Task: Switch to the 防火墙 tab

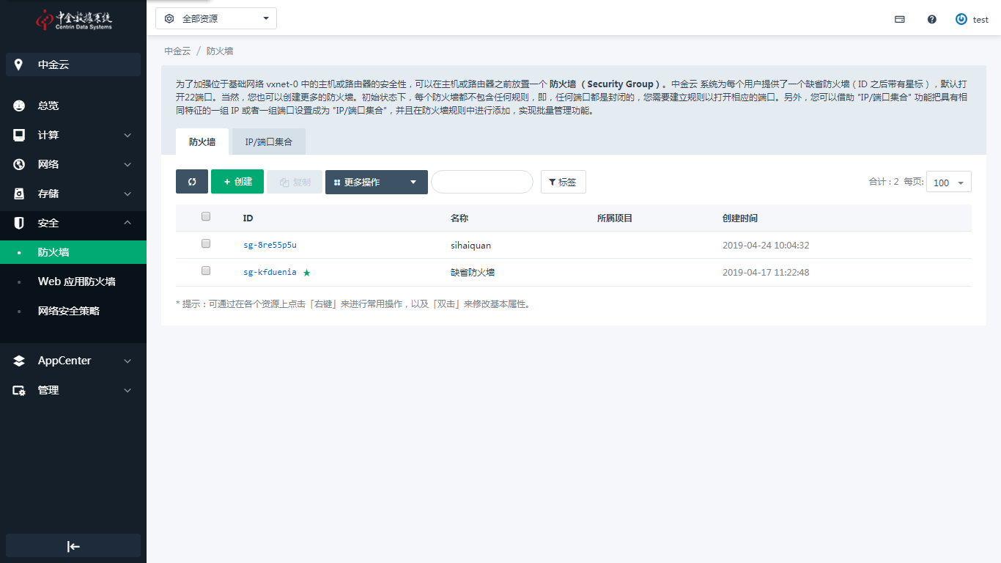Action: (x=202, y=141)
